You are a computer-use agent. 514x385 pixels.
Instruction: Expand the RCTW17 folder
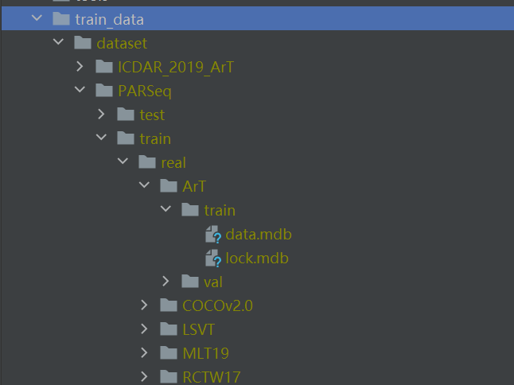[144, 376]
